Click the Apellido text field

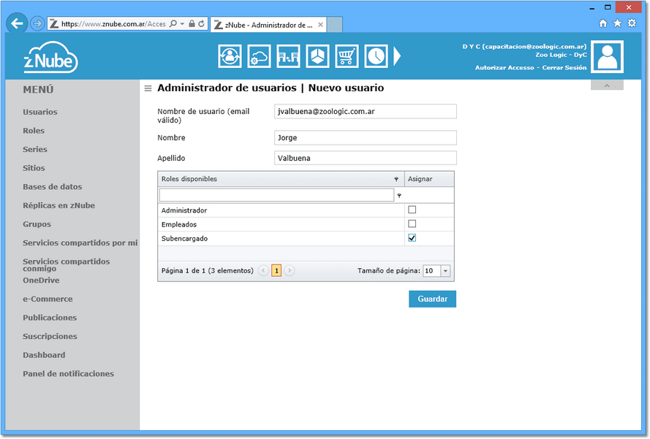(x=365, y=158)
